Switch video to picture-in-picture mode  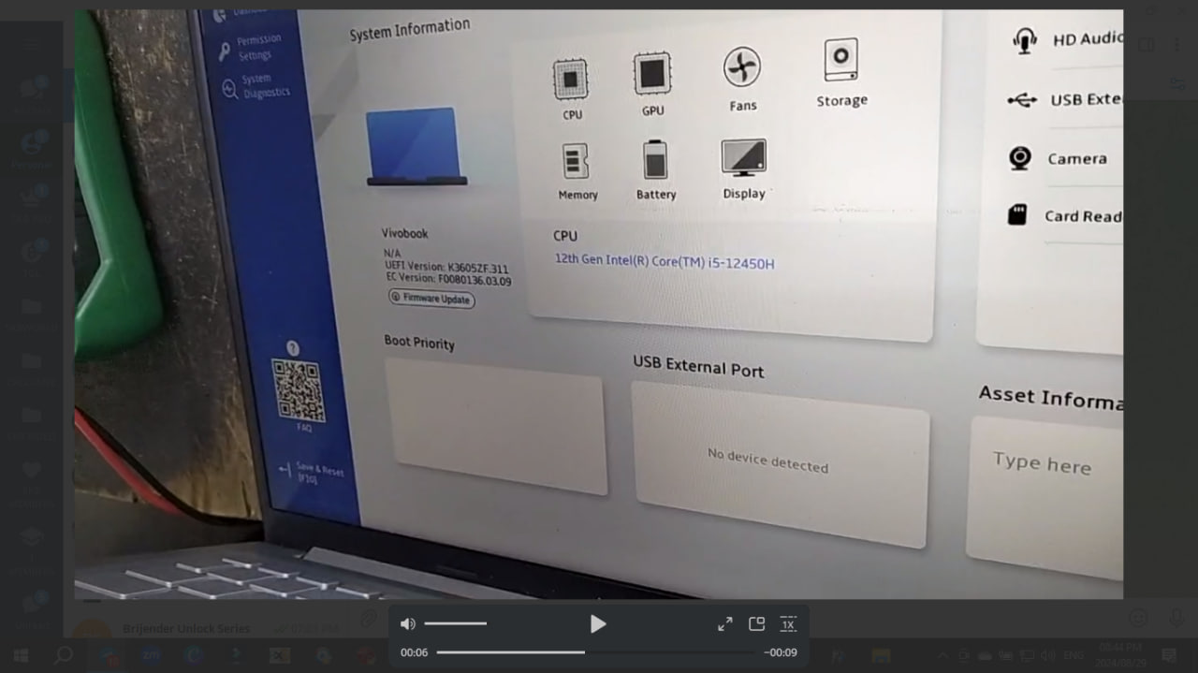(x=757, y=623)
